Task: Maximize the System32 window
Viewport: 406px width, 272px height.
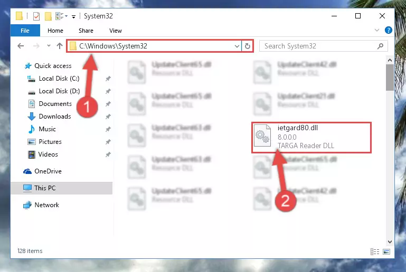Action: 358,16
